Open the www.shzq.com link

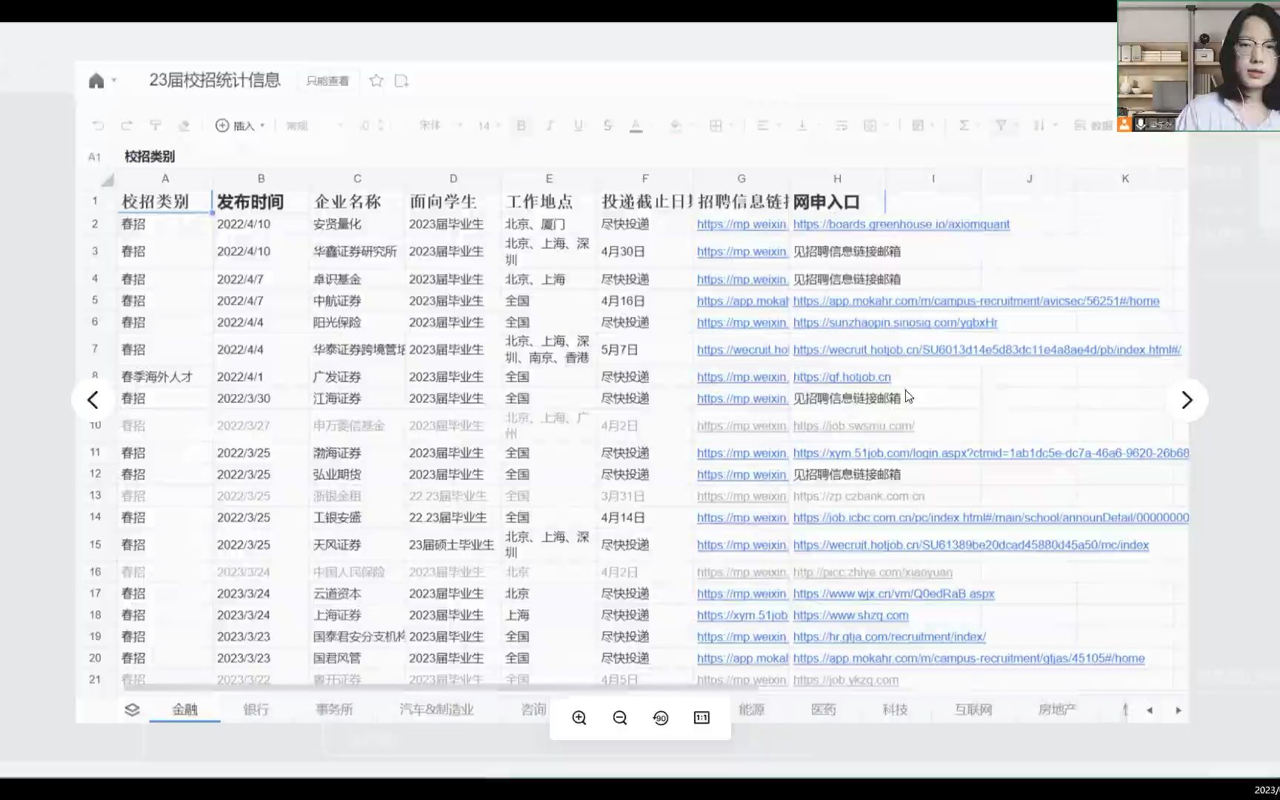851,616
